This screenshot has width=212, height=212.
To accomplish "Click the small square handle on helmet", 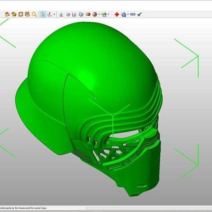I will 95,98.
